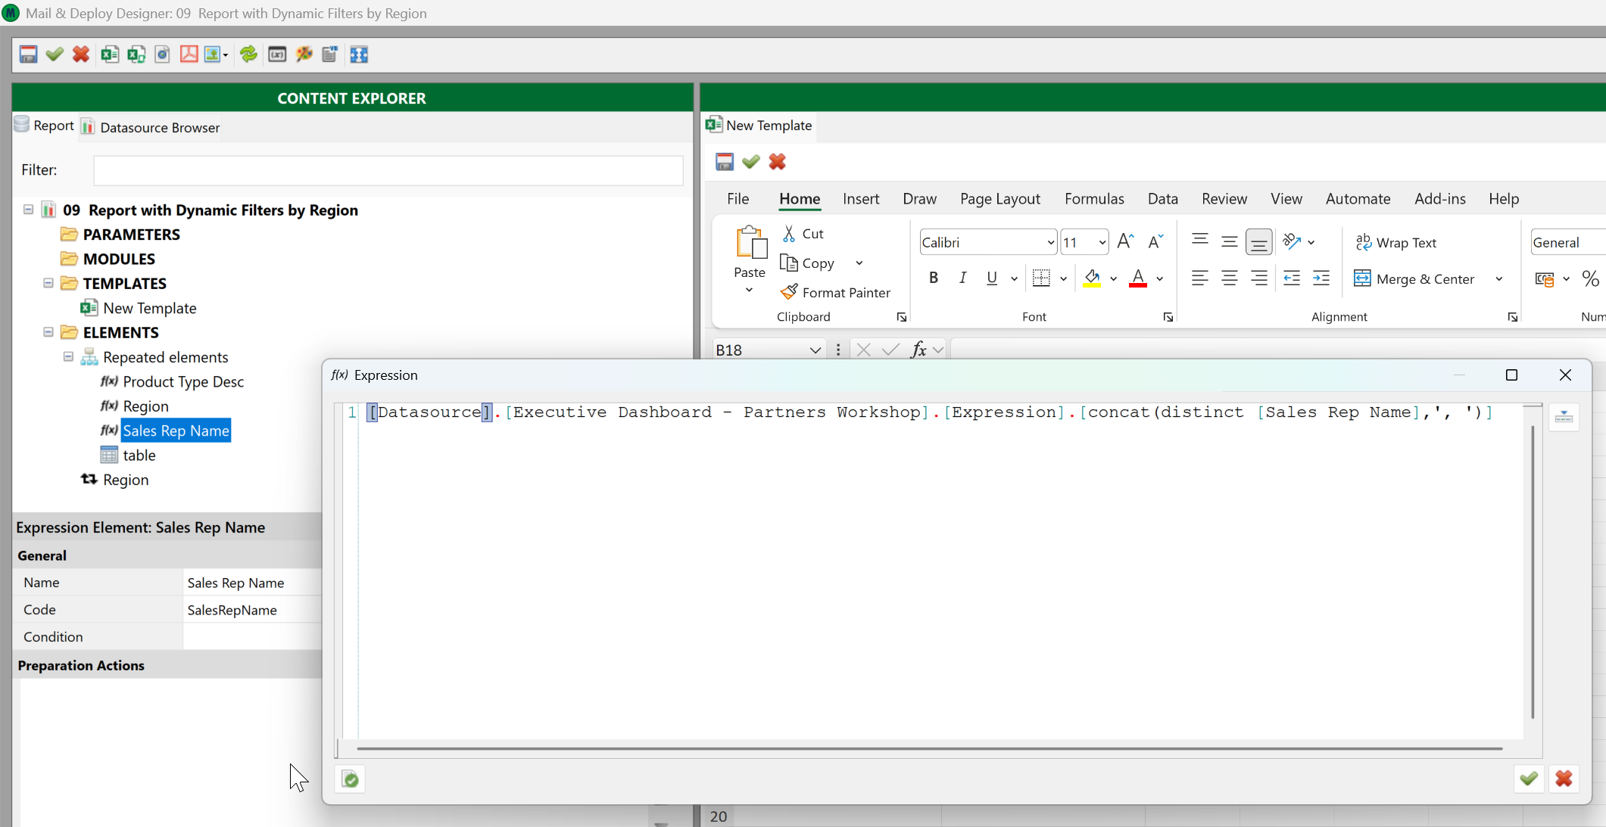Click the Format Painter icon
The width and height of the screenshot is (1606, 827).
tap(835, 293)
